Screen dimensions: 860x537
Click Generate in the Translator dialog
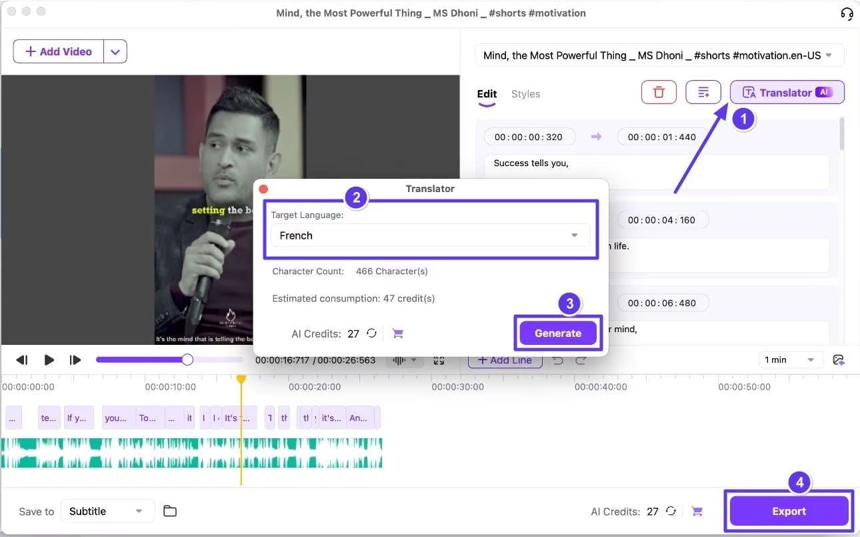(558, 333)
